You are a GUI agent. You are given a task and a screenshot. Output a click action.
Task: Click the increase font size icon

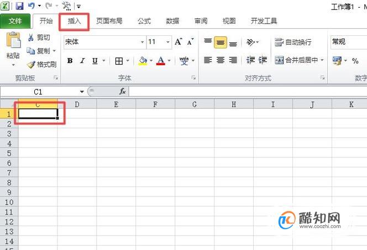(179, 42)
